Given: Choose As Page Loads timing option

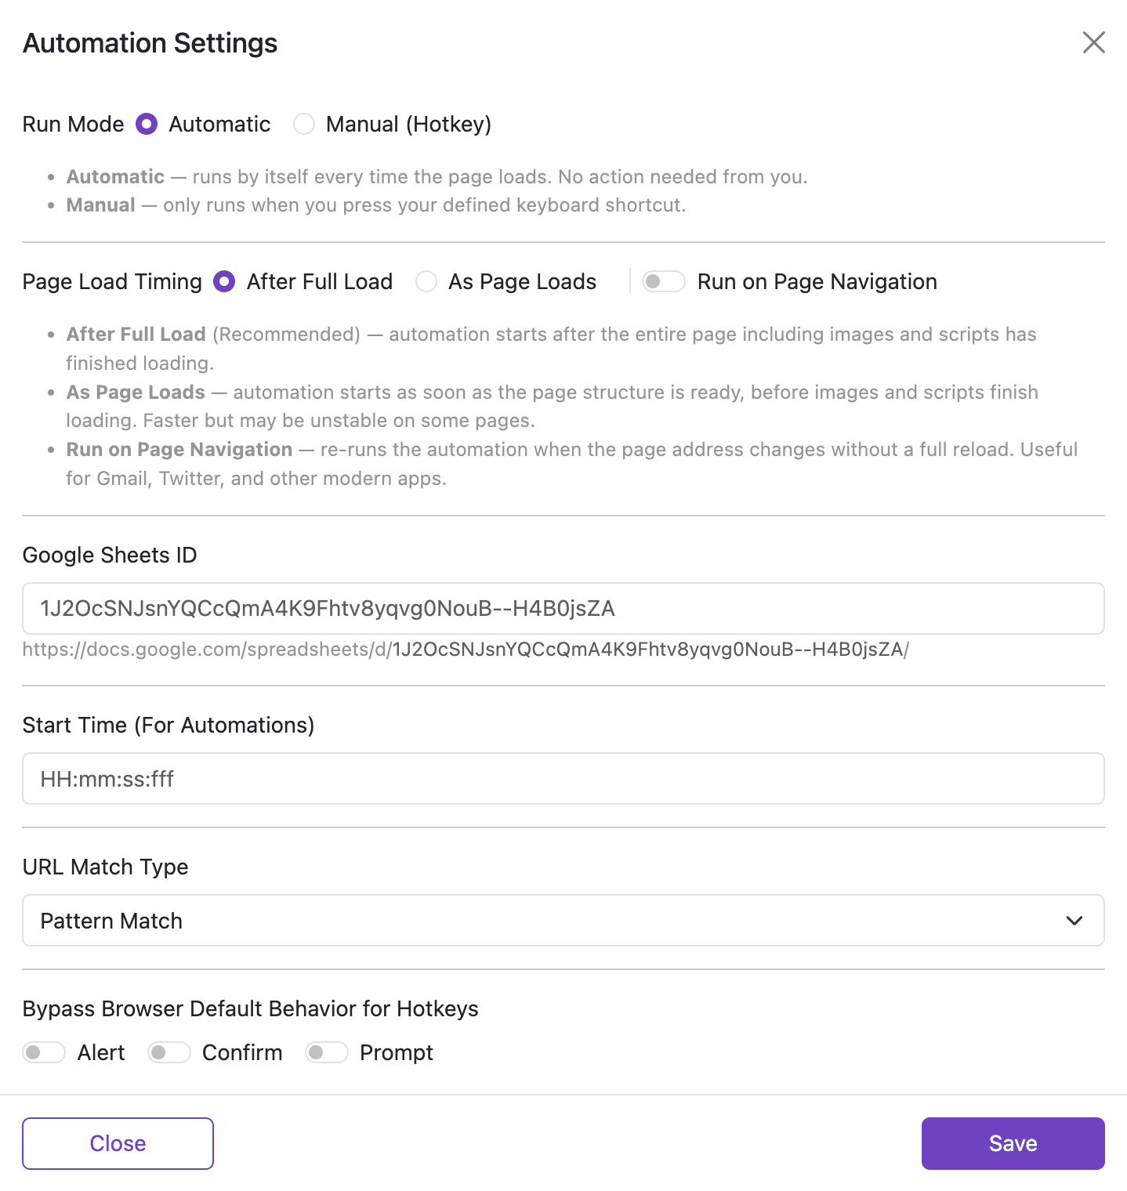Looking at the screenshot, I should pyautogui.click(x=426, y=281).
